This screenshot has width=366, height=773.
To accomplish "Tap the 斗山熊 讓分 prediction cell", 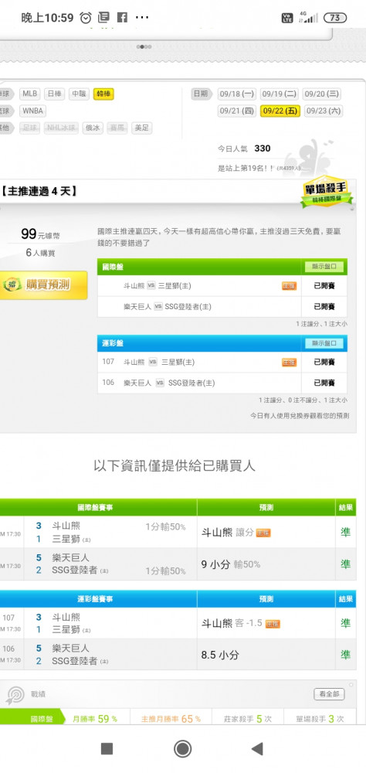I will (x=266, y=532).
